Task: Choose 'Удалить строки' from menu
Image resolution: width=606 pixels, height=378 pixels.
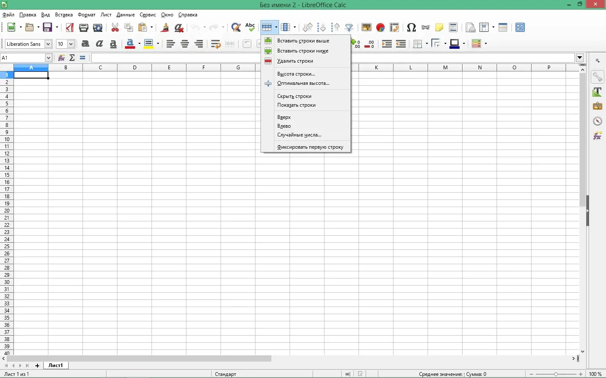Action: 306,61
